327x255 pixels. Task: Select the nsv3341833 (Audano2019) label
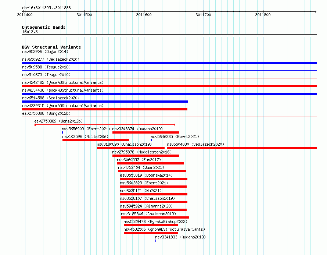coord(180,237)
